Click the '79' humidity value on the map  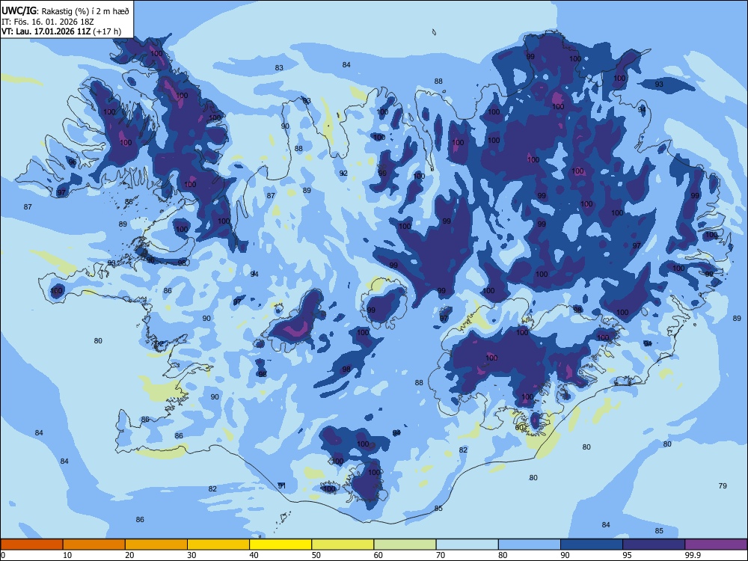click(723, 485)
